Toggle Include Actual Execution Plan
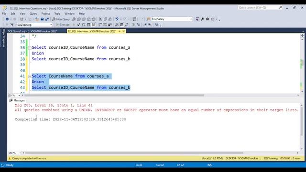 click(100, 24)
